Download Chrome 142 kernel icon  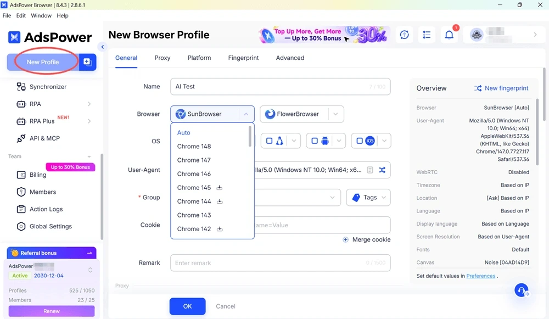[220, 229]
